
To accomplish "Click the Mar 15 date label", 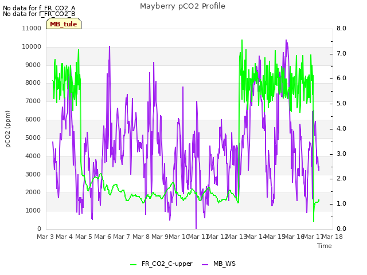I will click(x=275, y=237).
